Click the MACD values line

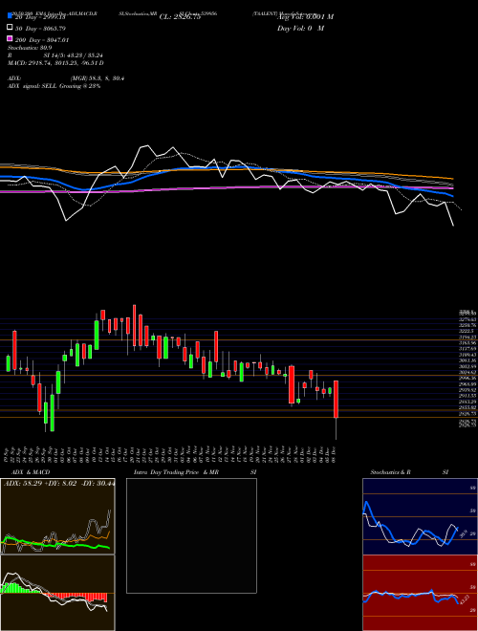[x=55, y=63]
